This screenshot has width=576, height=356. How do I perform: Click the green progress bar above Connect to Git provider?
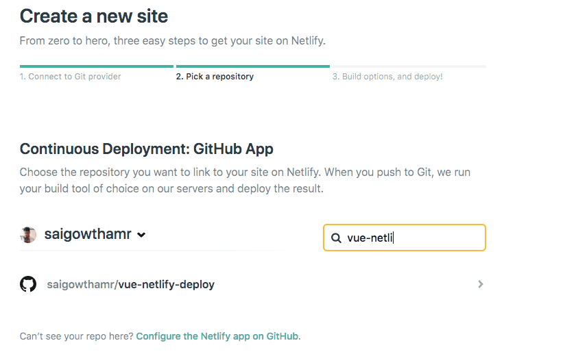[x=97, y=66]
